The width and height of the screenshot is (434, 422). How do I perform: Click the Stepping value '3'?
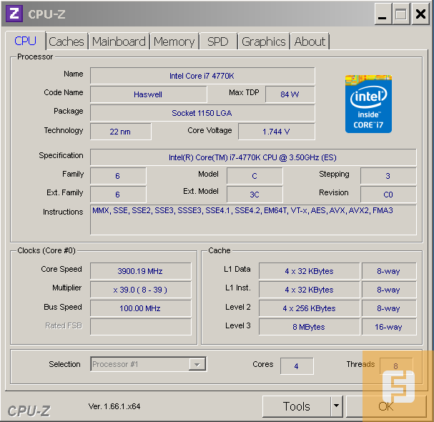[388, 176]
